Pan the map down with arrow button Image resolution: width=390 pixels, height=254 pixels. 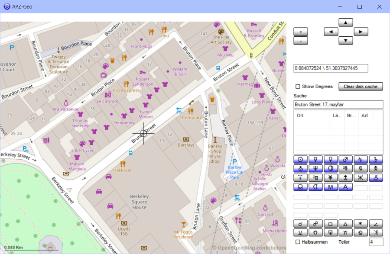click(346, 41)
